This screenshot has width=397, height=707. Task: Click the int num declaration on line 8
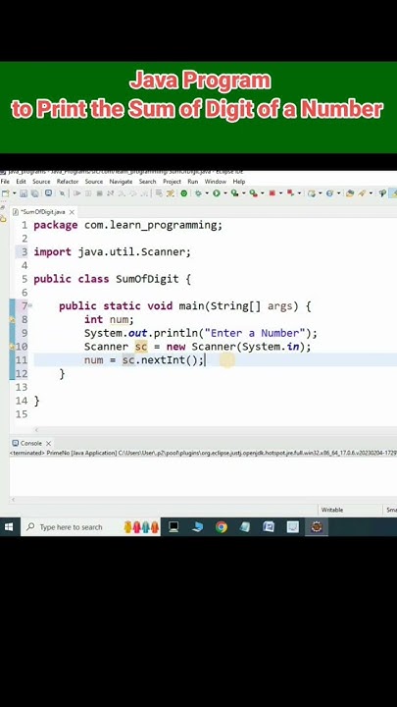click(109, 320)
